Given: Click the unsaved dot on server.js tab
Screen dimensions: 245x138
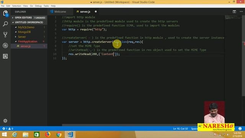Looking at the screenshot, I should (x=96, y=11).
